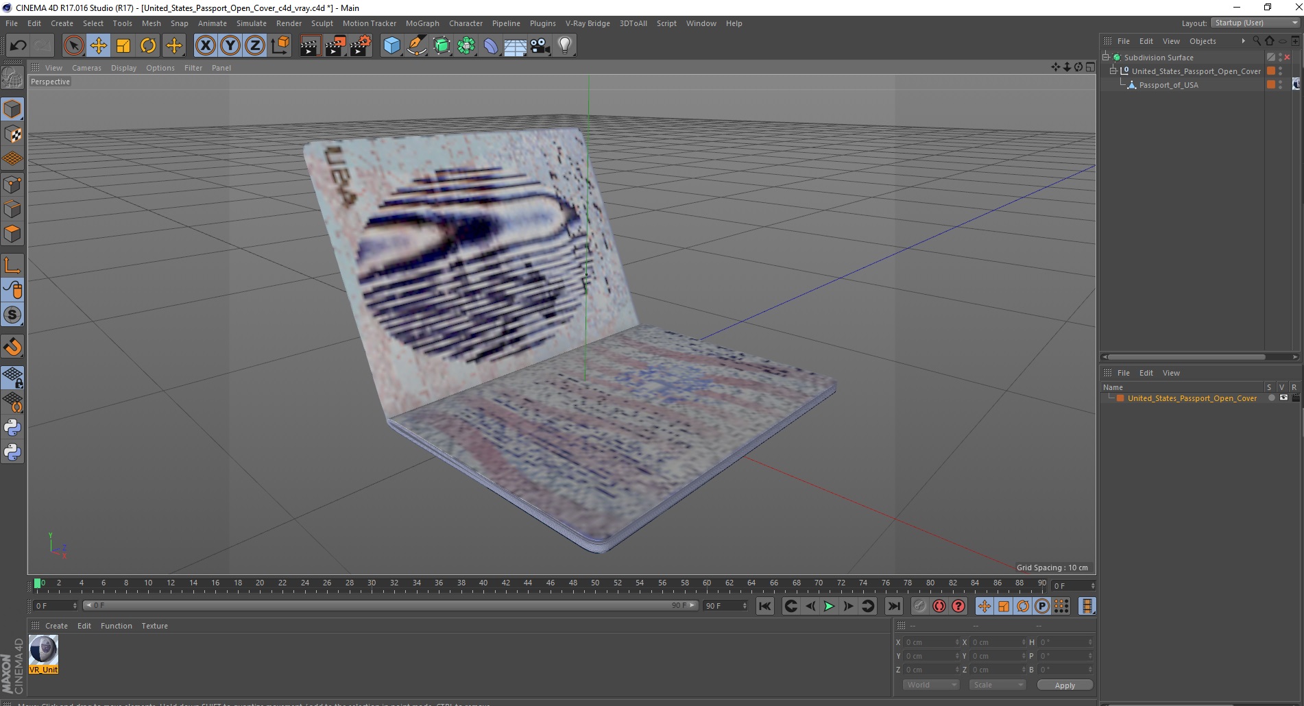Add a Camera object
The width and height of the screenshot is (1304, 706).
(x=540, y=46)
